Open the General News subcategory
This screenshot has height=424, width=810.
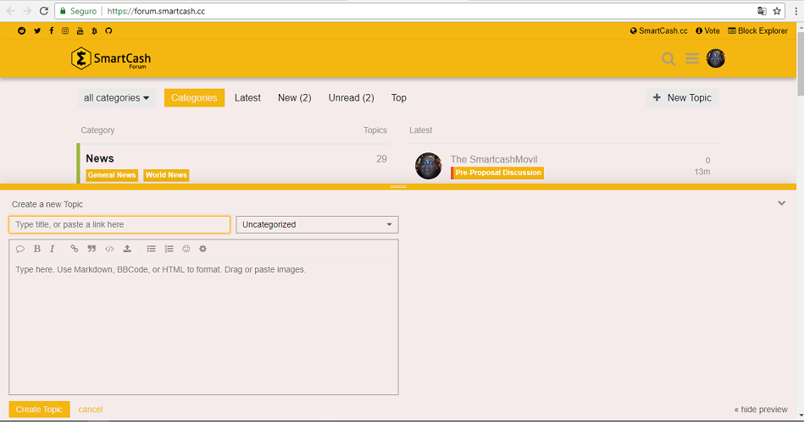point(112,175)
